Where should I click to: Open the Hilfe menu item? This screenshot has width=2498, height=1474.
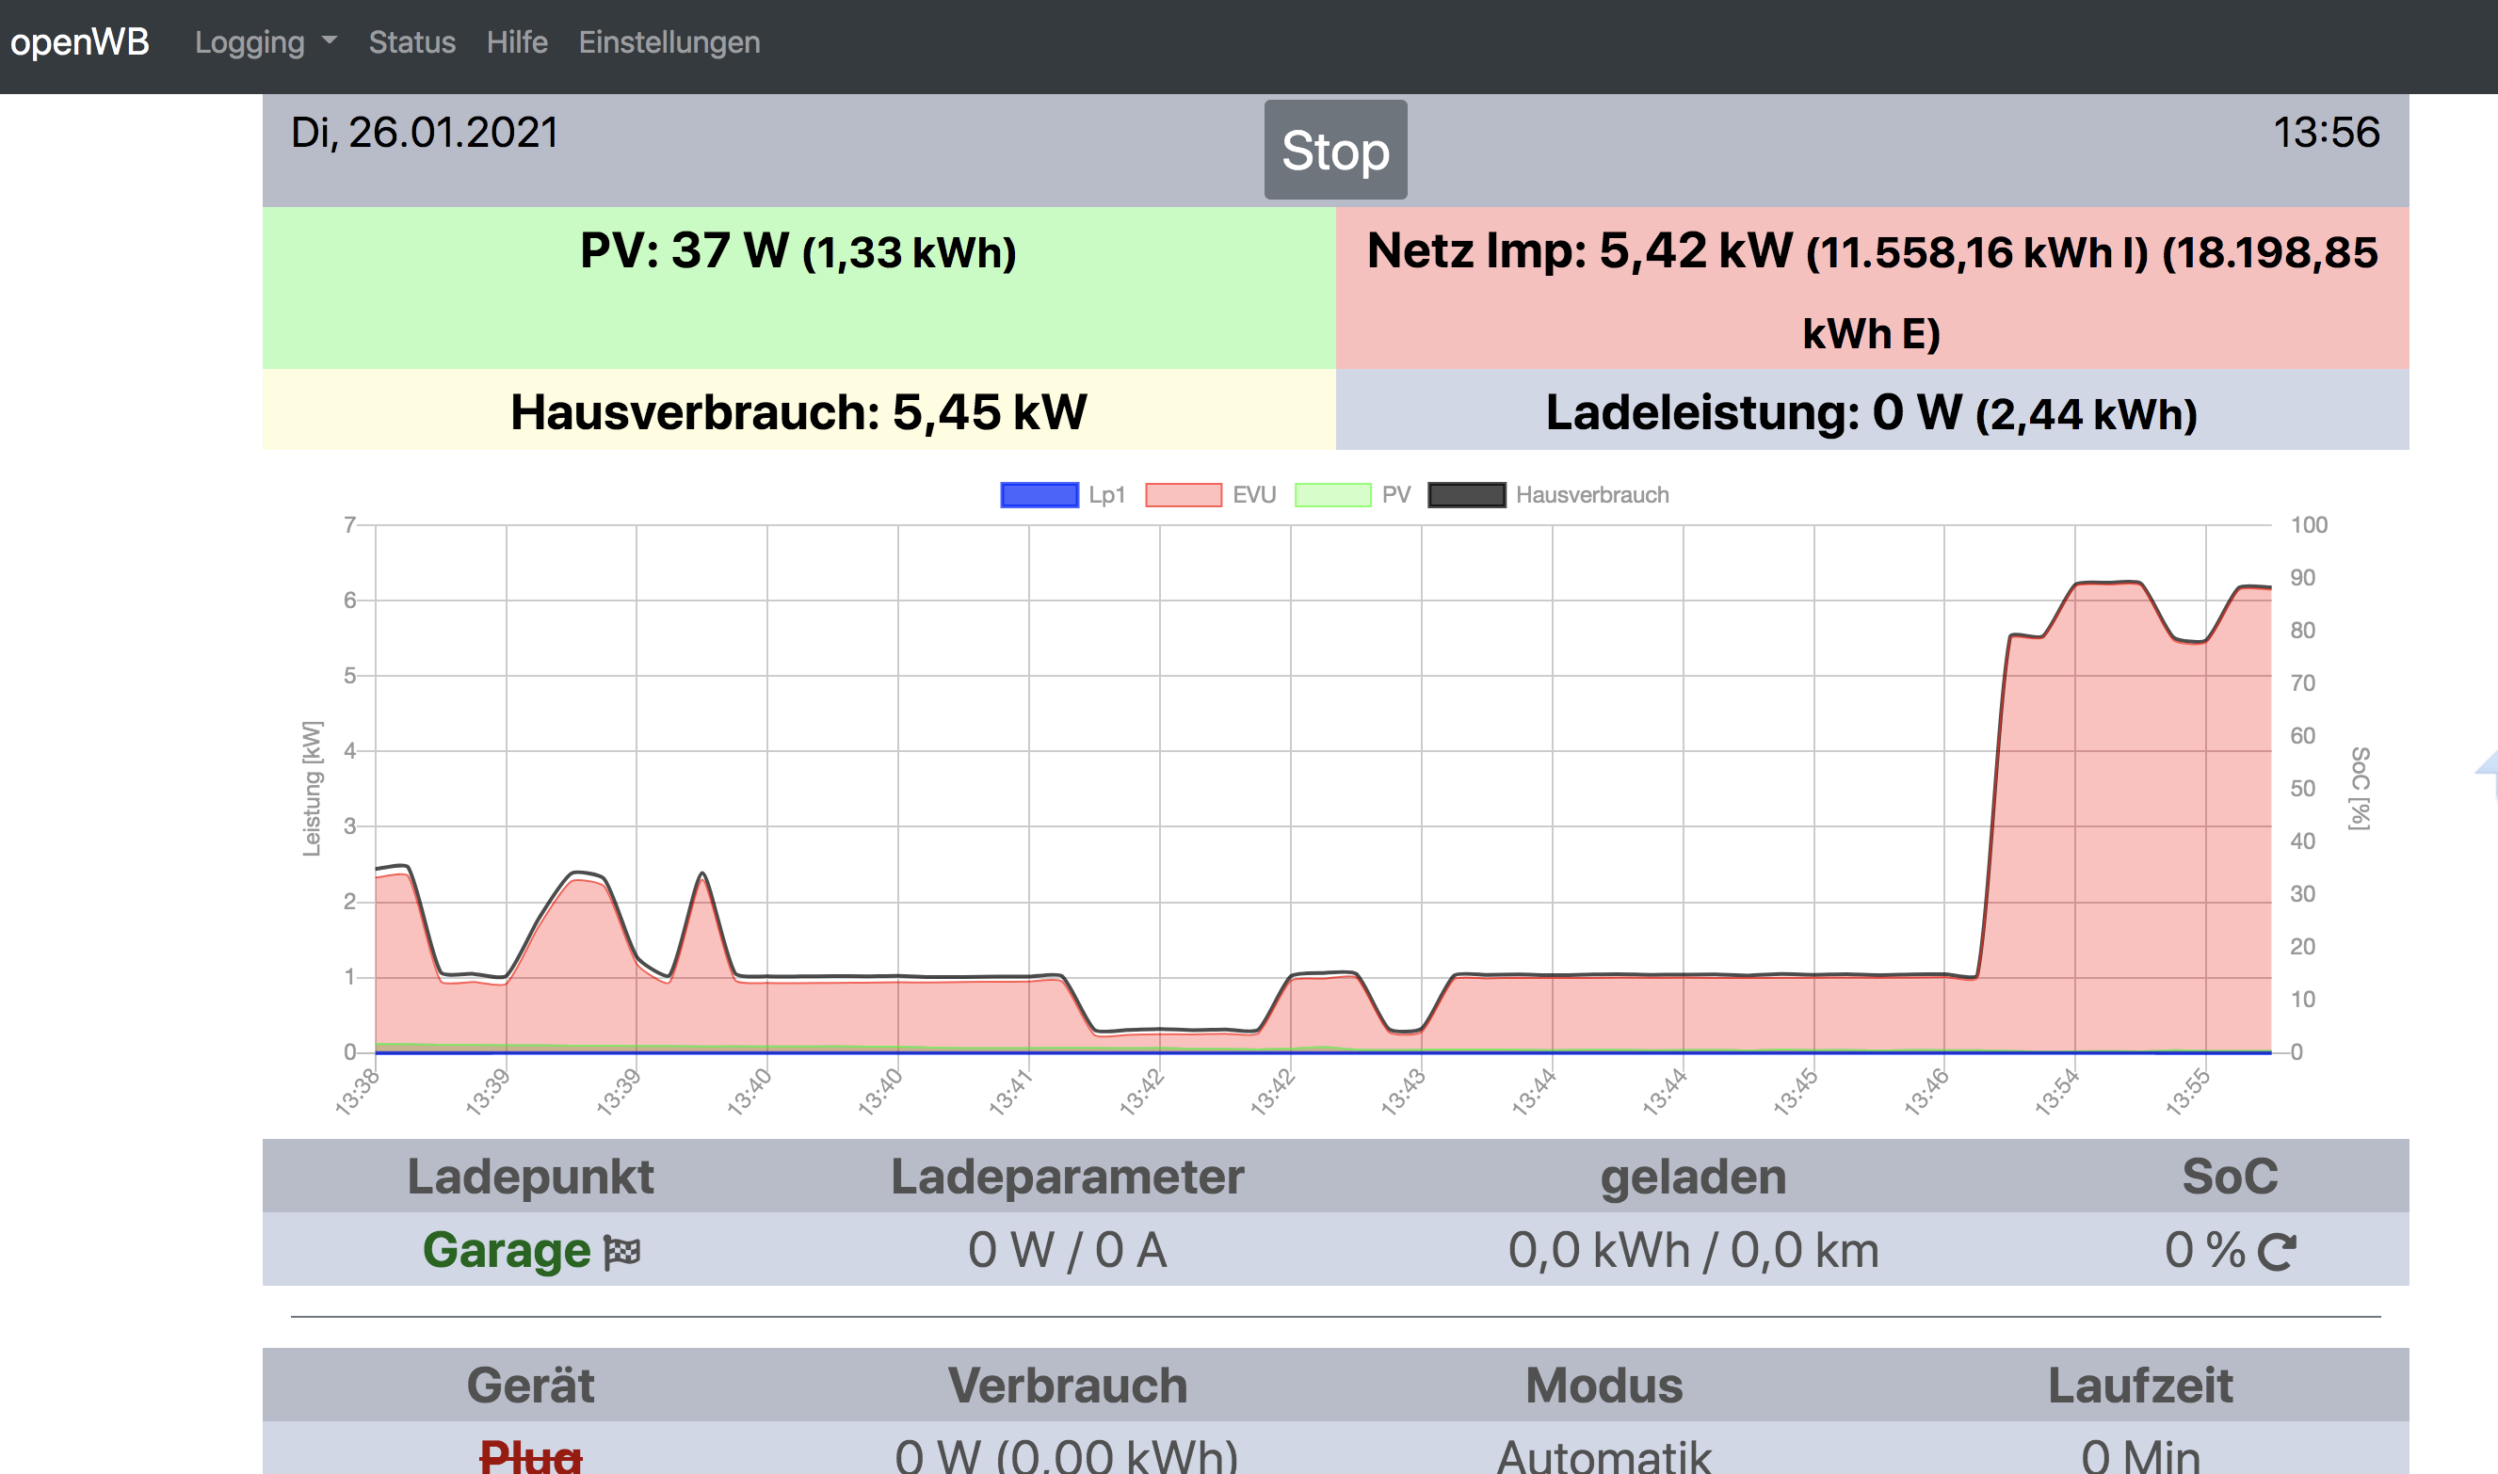(517, 42)
